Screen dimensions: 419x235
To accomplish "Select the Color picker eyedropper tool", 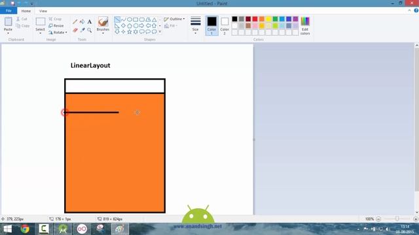I will click(82, 30).
